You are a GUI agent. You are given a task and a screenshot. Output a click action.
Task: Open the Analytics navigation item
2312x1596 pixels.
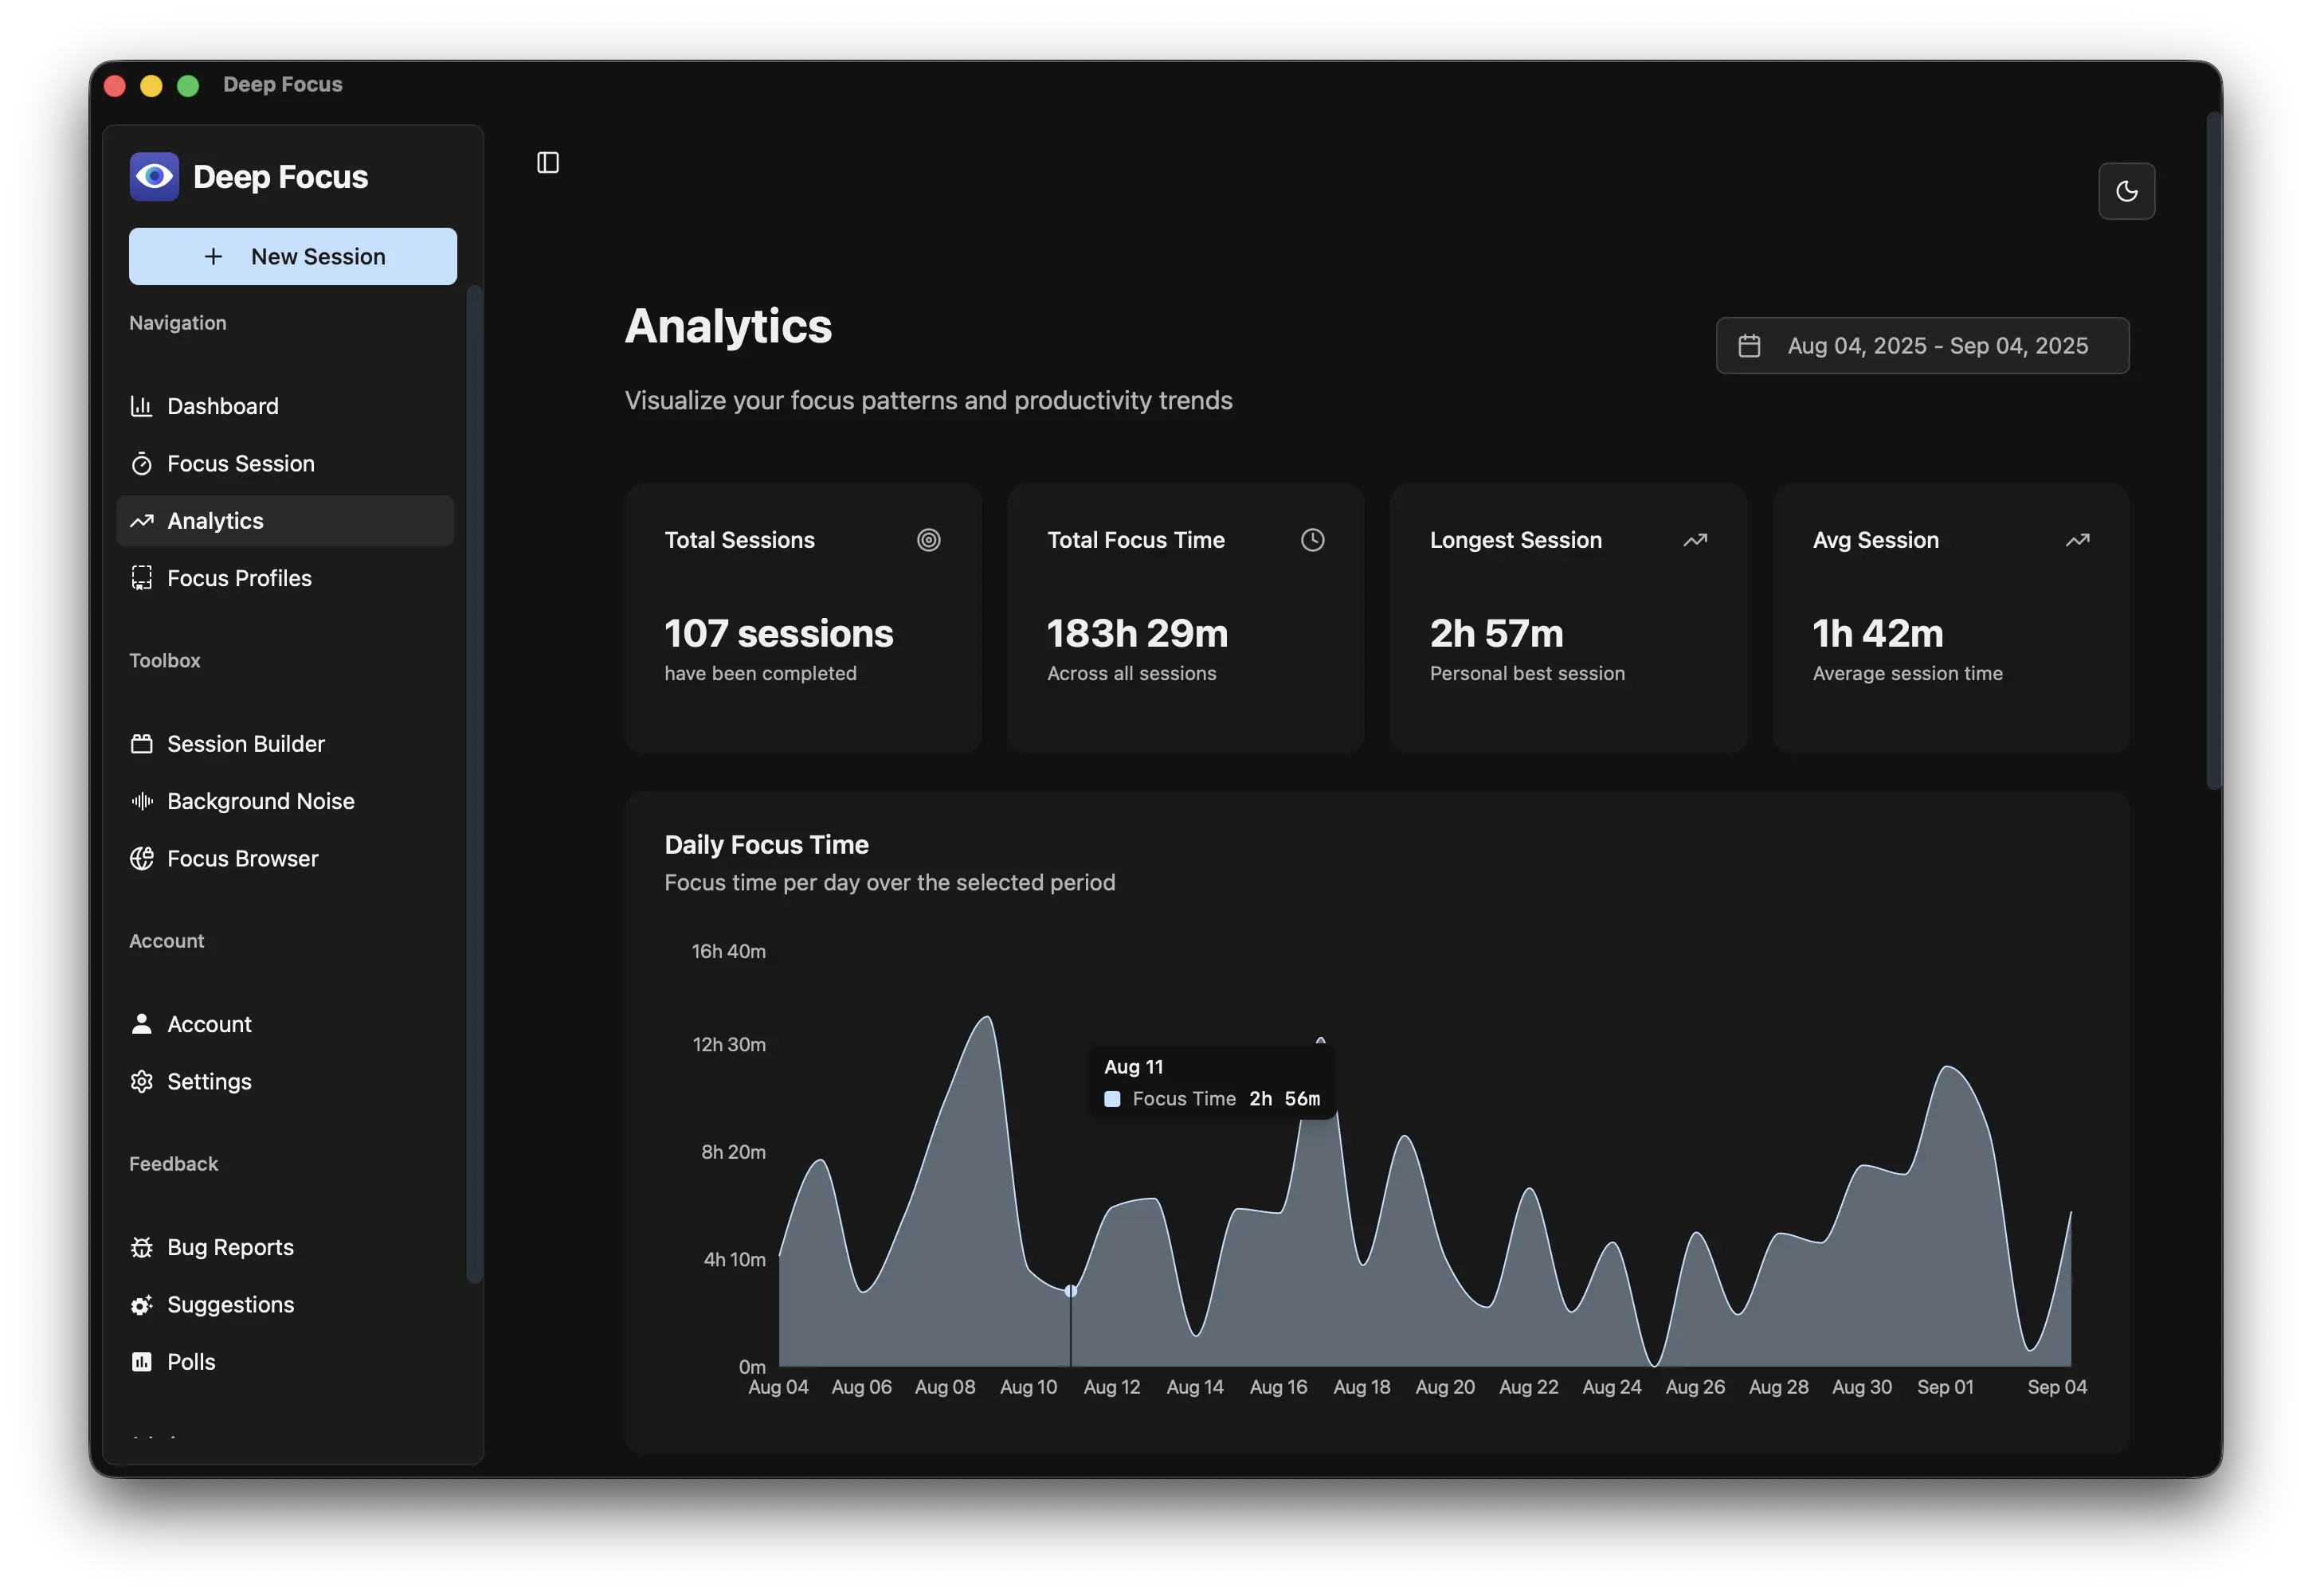[x=285, y=521]
